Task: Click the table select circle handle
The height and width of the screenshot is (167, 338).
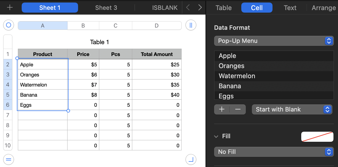Action: click(9, 25)
